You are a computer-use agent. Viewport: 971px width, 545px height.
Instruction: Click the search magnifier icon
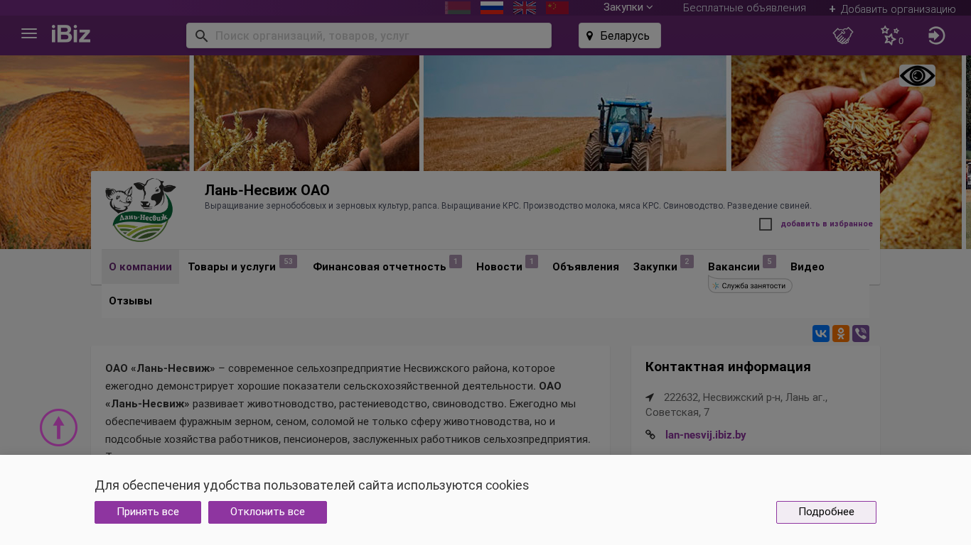point(201,35)
